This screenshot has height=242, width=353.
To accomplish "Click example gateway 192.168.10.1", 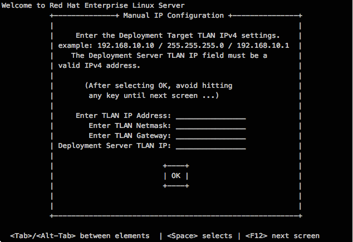I will 263,46.
